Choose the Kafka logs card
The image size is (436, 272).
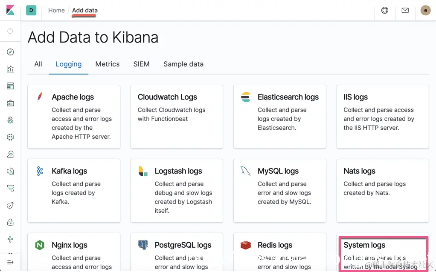coord(74,191)
